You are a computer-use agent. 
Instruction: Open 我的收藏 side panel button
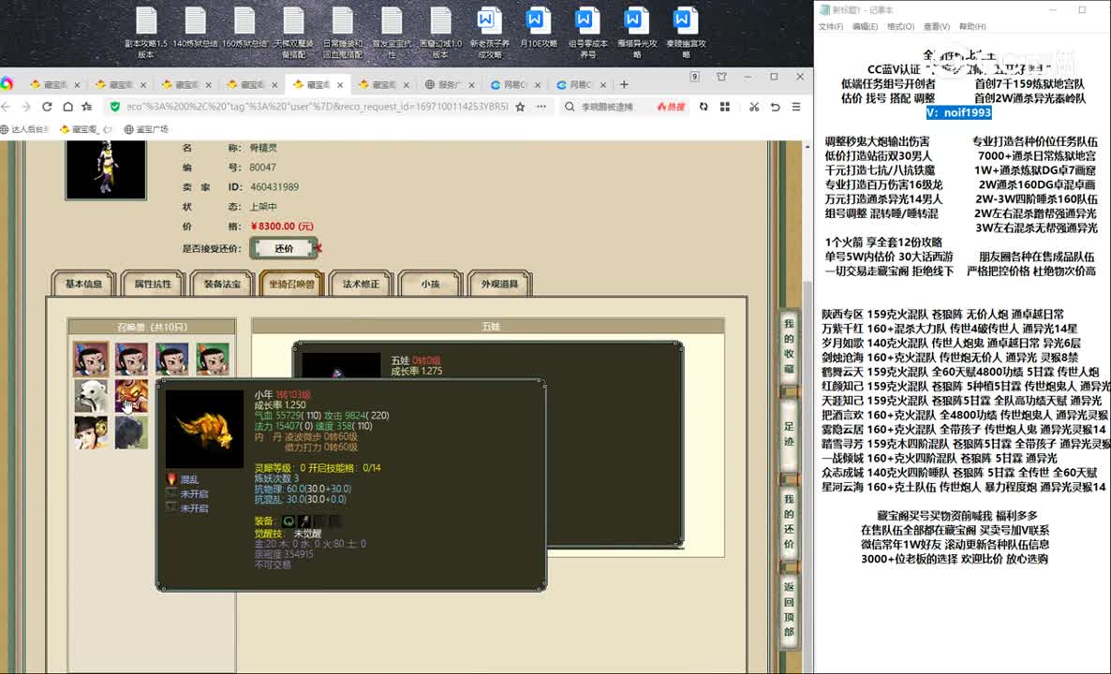click(x=789, y=346)
